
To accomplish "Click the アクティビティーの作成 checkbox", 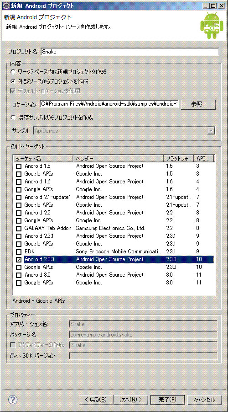I will click(13, 345).
